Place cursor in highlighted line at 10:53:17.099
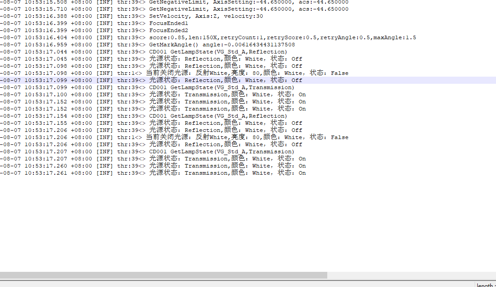The height and width of the screenshot is (287, 496). tap(225, 80)
